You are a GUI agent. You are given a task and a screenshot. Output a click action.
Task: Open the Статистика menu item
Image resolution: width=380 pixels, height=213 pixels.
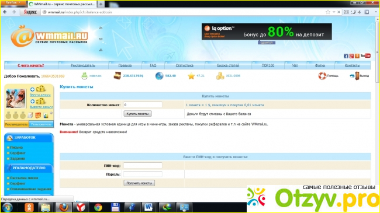(x=184, y=65)
